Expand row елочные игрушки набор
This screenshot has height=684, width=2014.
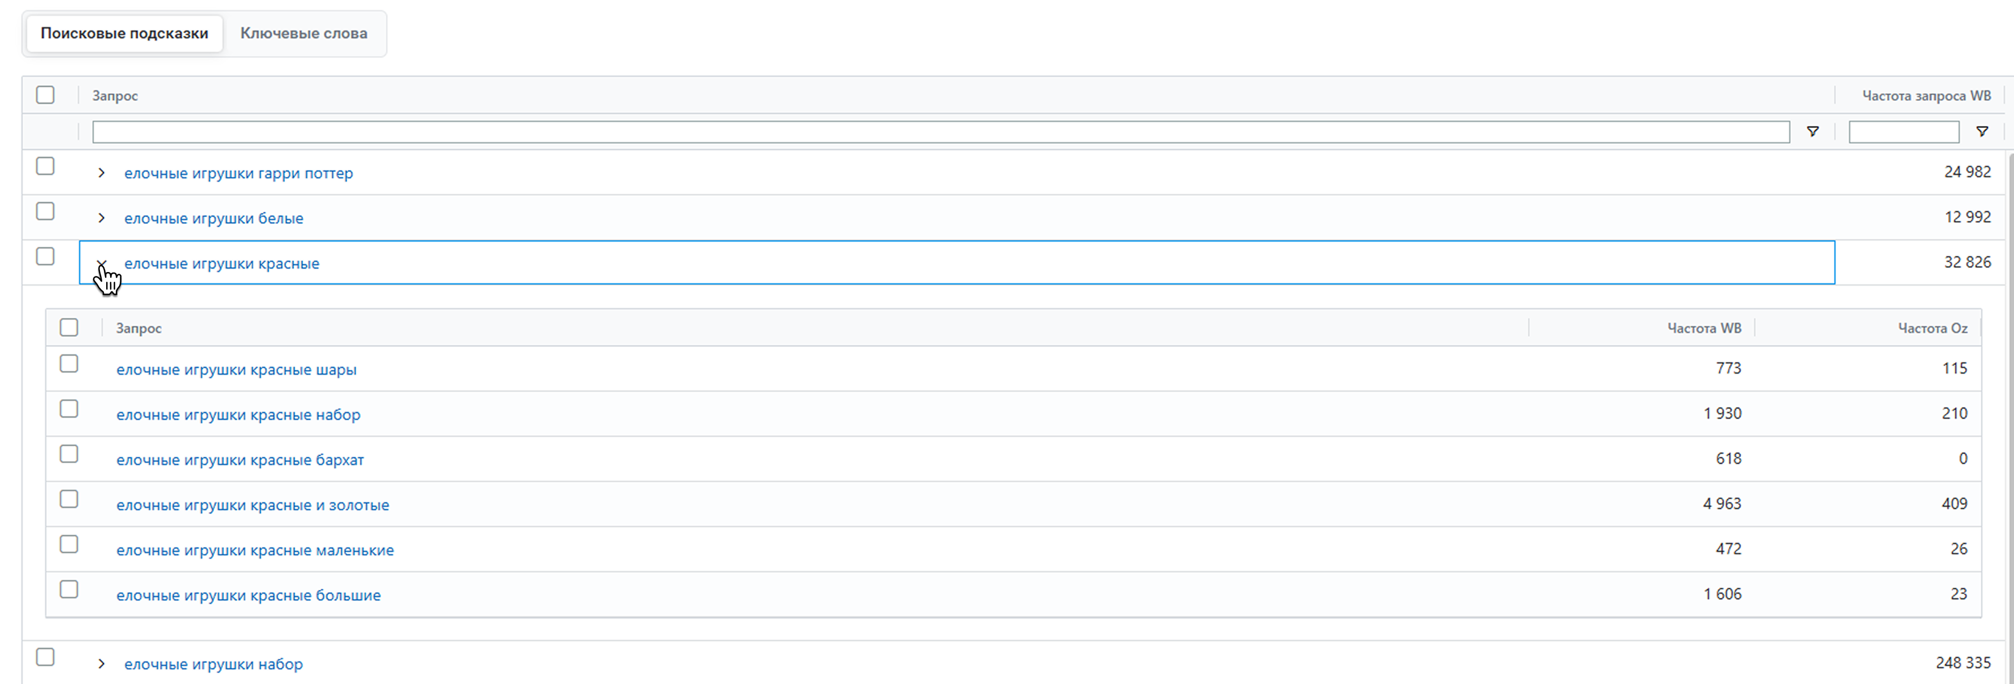[x=102, y=664]
